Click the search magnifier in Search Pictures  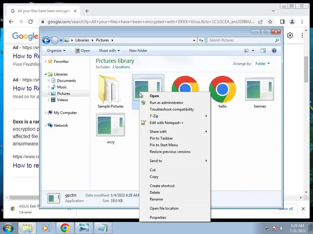click(277, 40)
